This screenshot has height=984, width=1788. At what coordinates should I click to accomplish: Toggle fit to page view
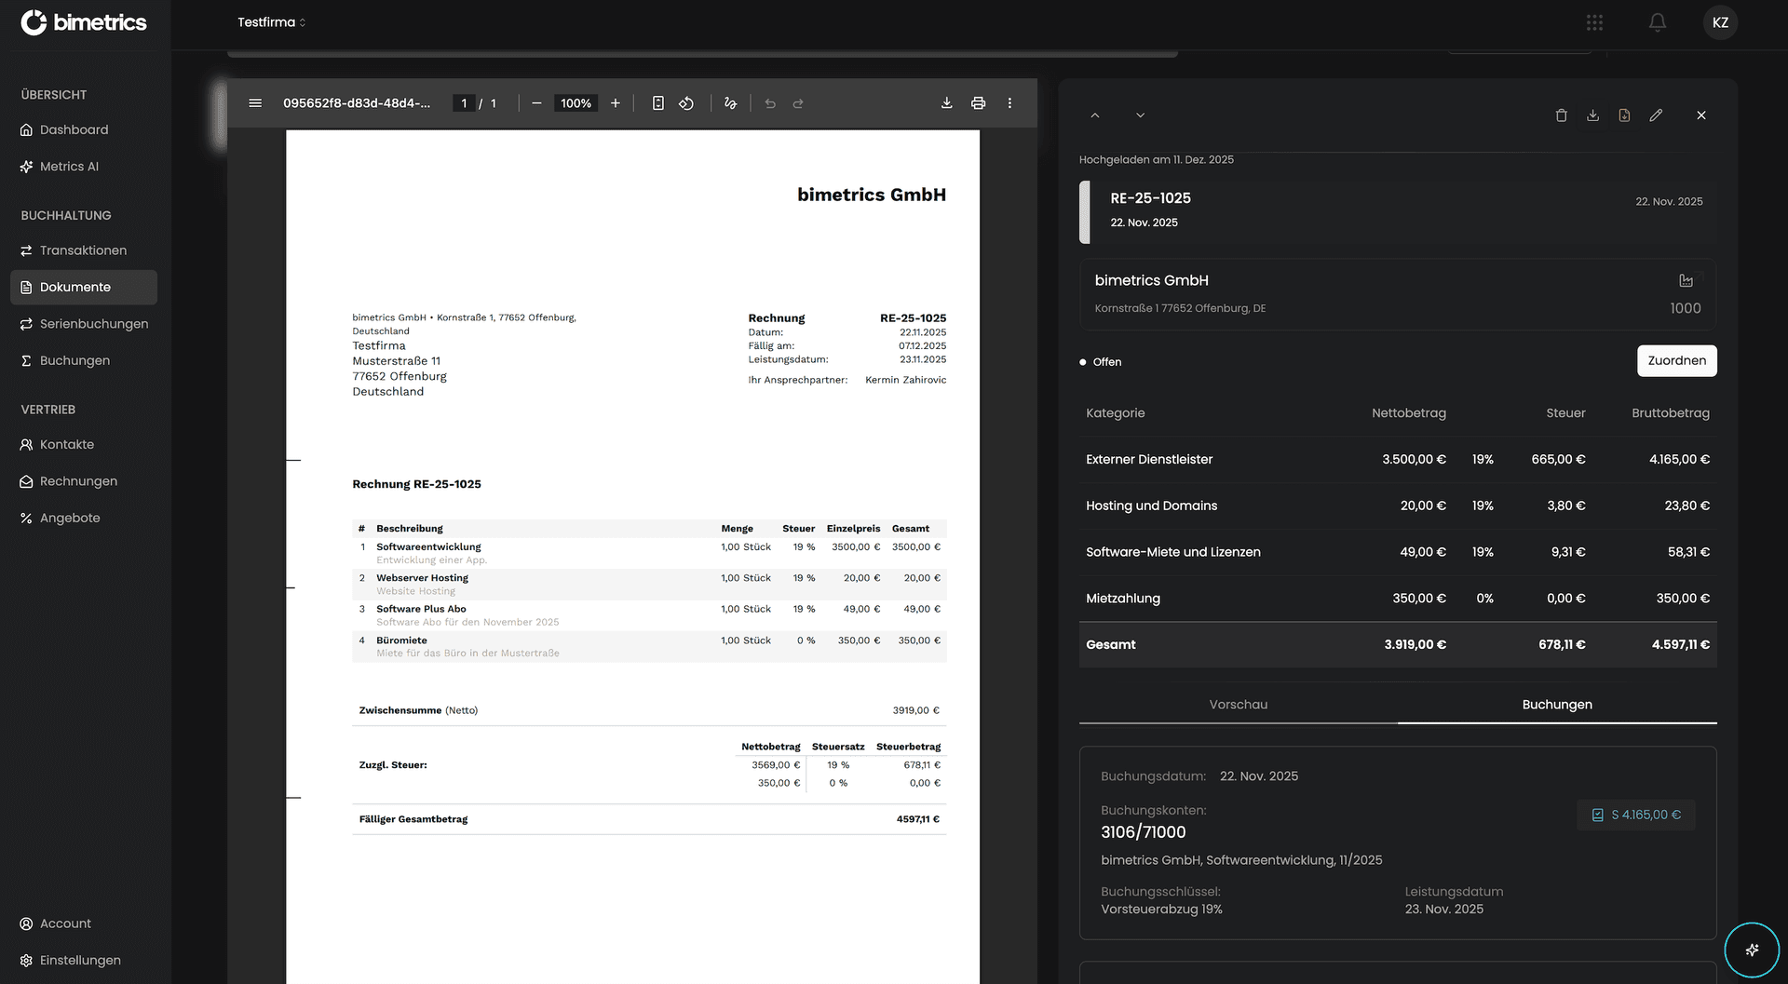[x=657, y=103]
